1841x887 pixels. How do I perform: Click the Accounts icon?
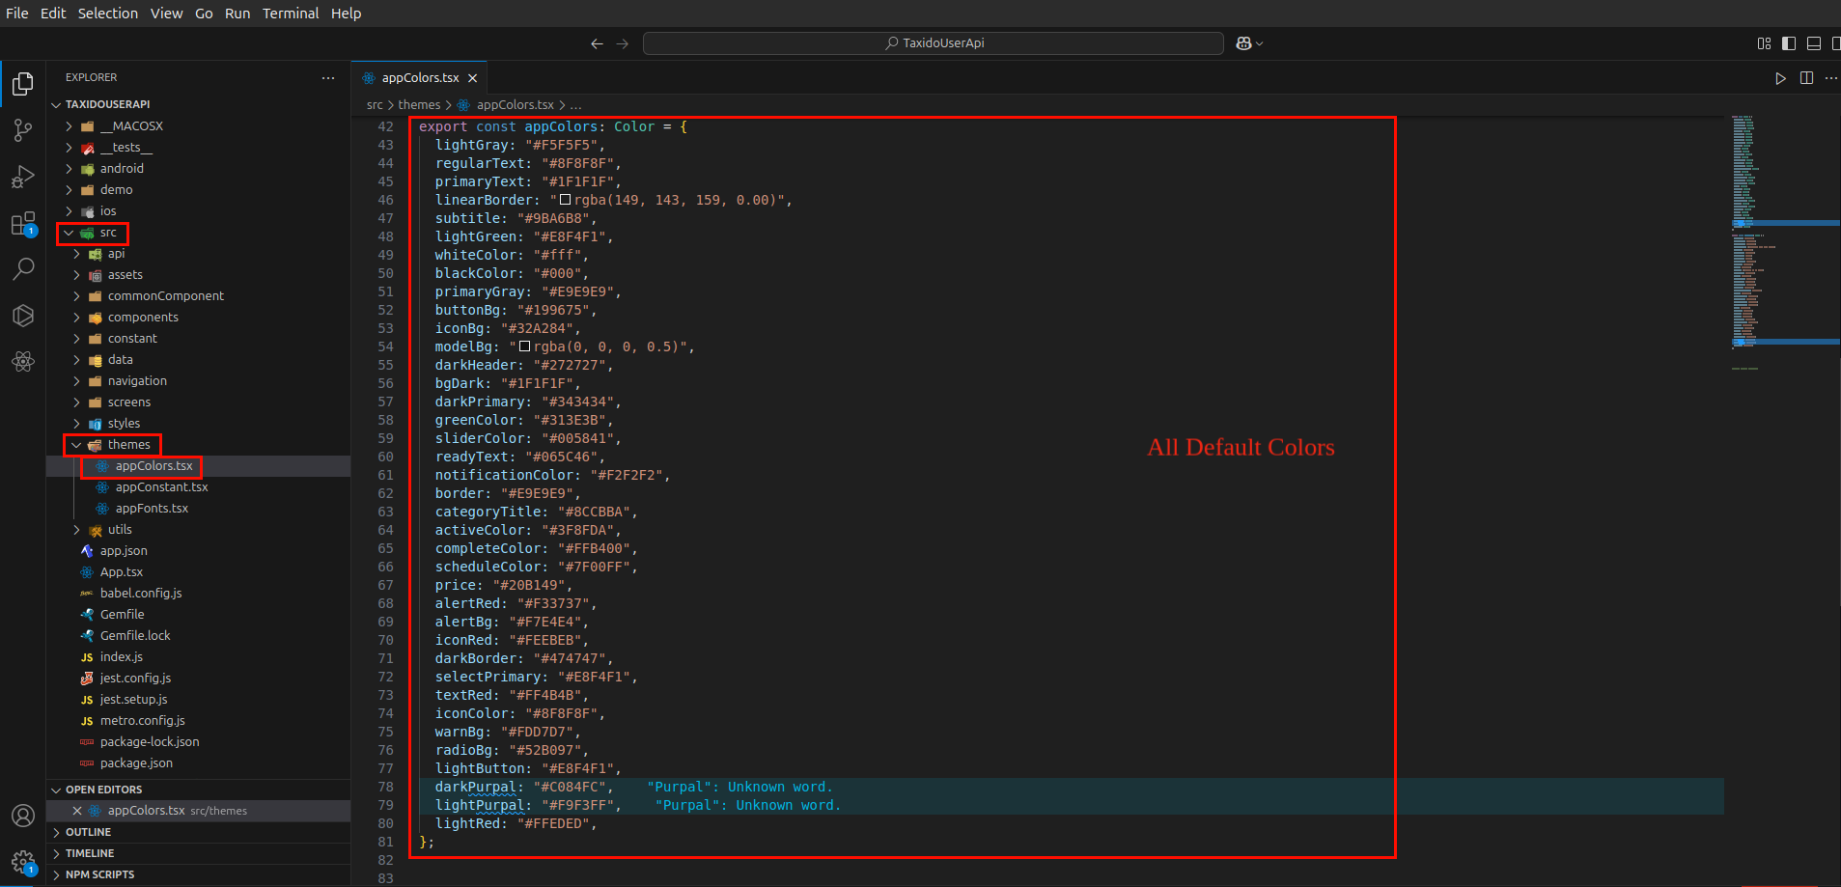tap(23, 816)
